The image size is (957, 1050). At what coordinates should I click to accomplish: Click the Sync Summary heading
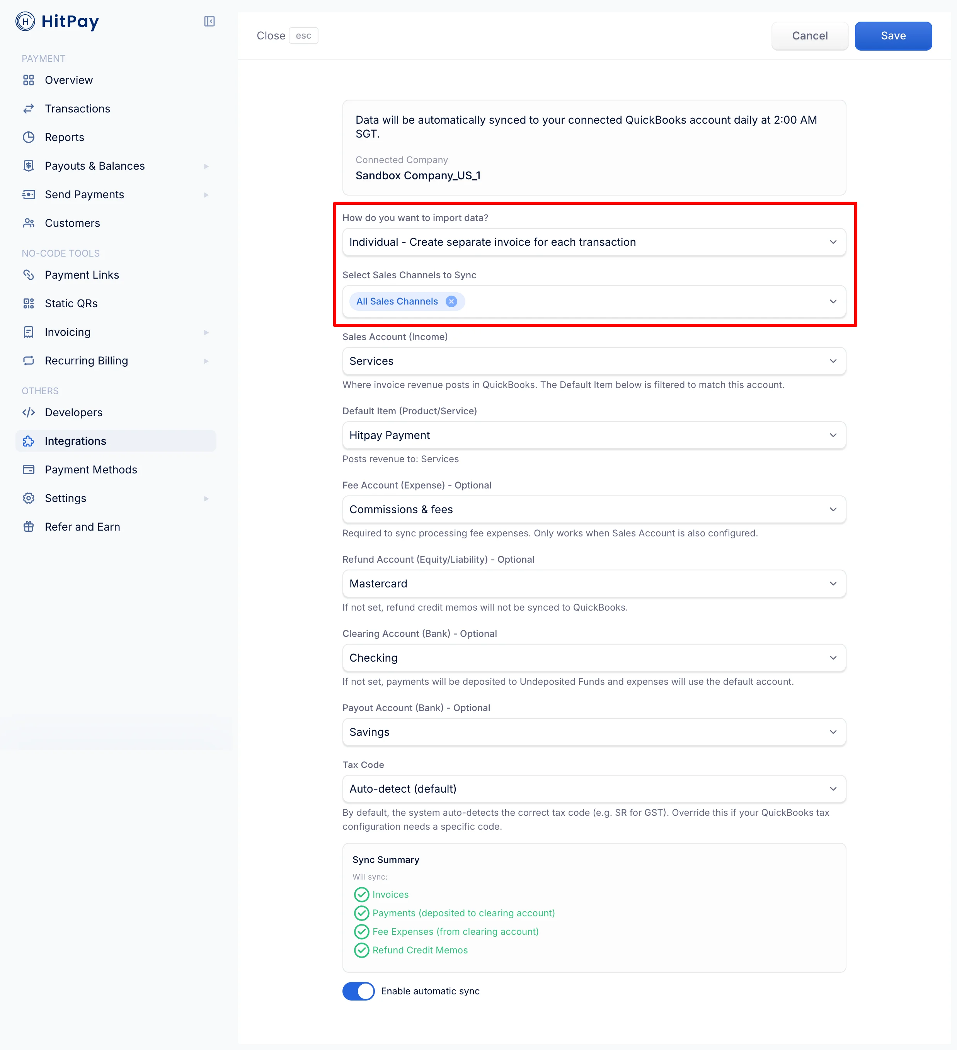click(385, 860)
